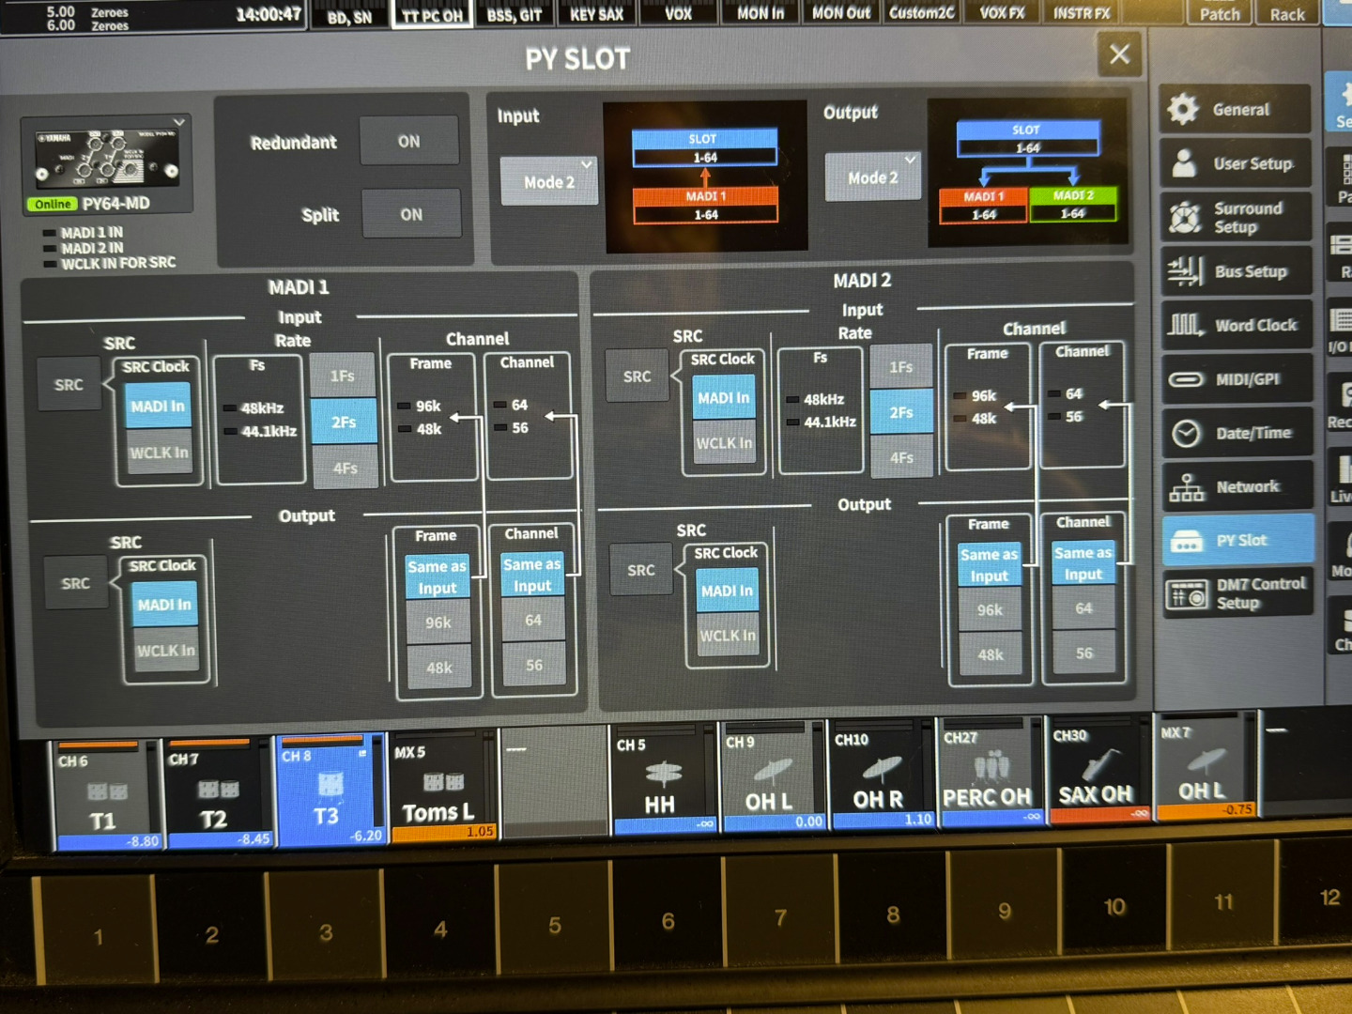Toggle MADI 1 input SRC button
The width and height of the screenshot is (1352, 1014).
click(69, 385)
